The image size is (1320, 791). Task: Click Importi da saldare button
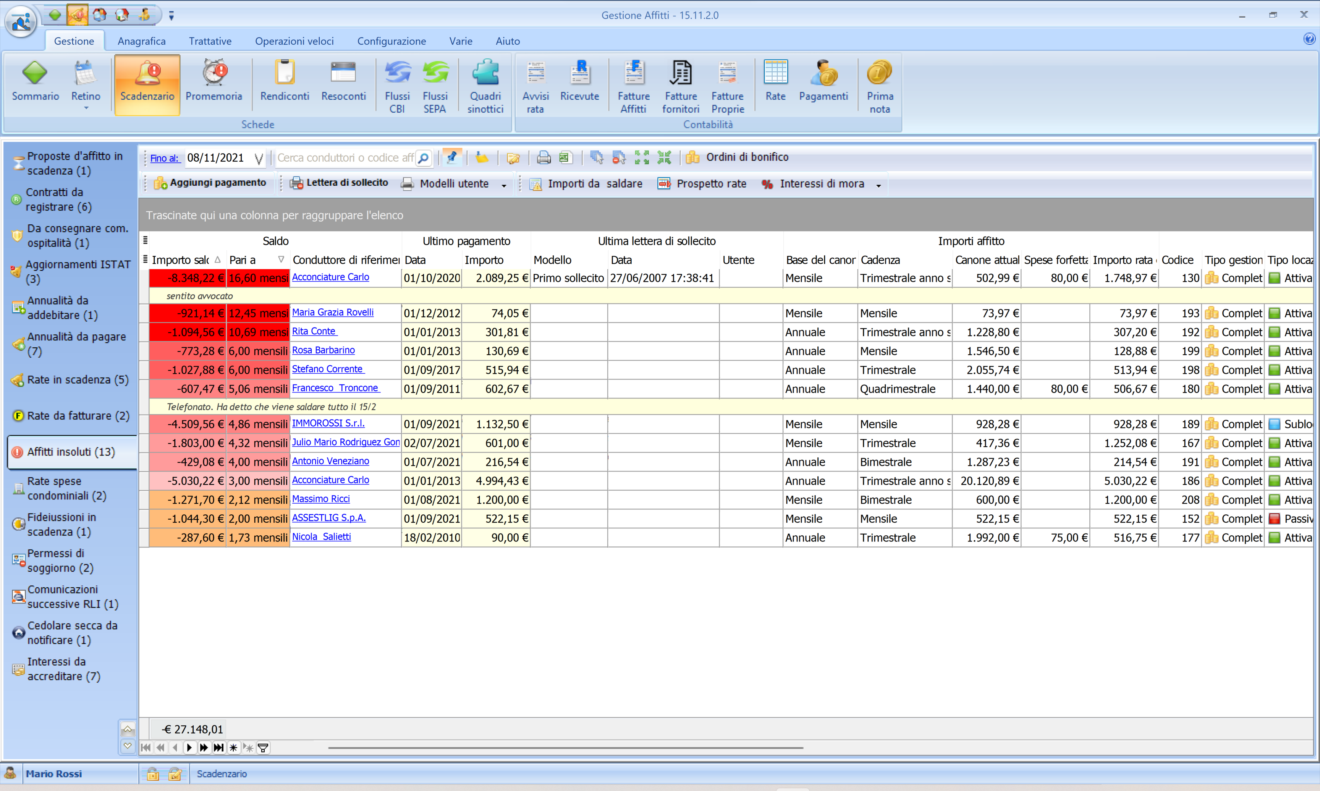coord(586,184)
